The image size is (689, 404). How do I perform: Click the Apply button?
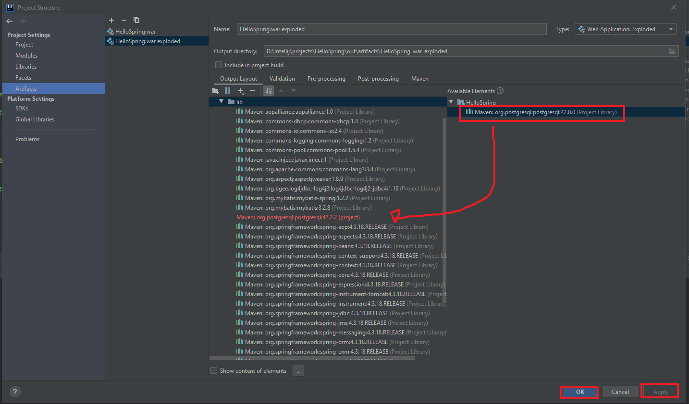pyautogui.click(x=661, y=392)
